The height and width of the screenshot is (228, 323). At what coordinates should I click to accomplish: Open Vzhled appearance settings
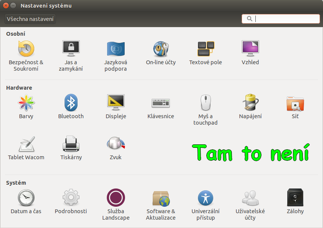pyautogui.click(x=250, y=53)
